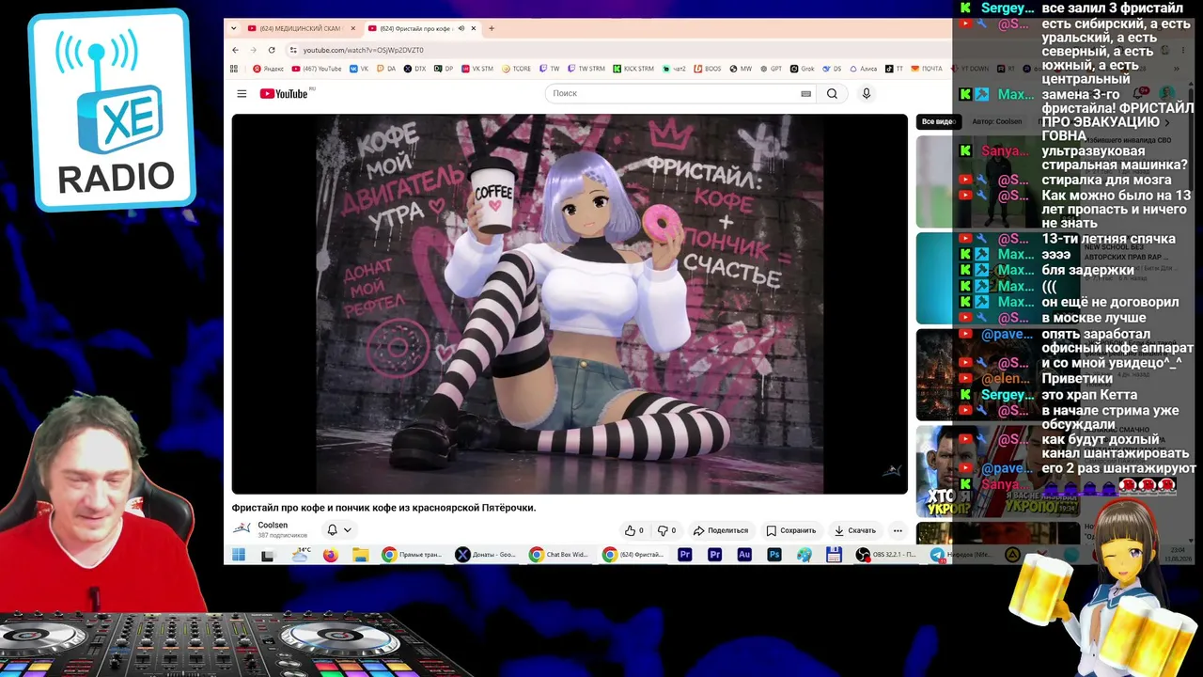
Task: Go back in the browser
Action: 236,50
